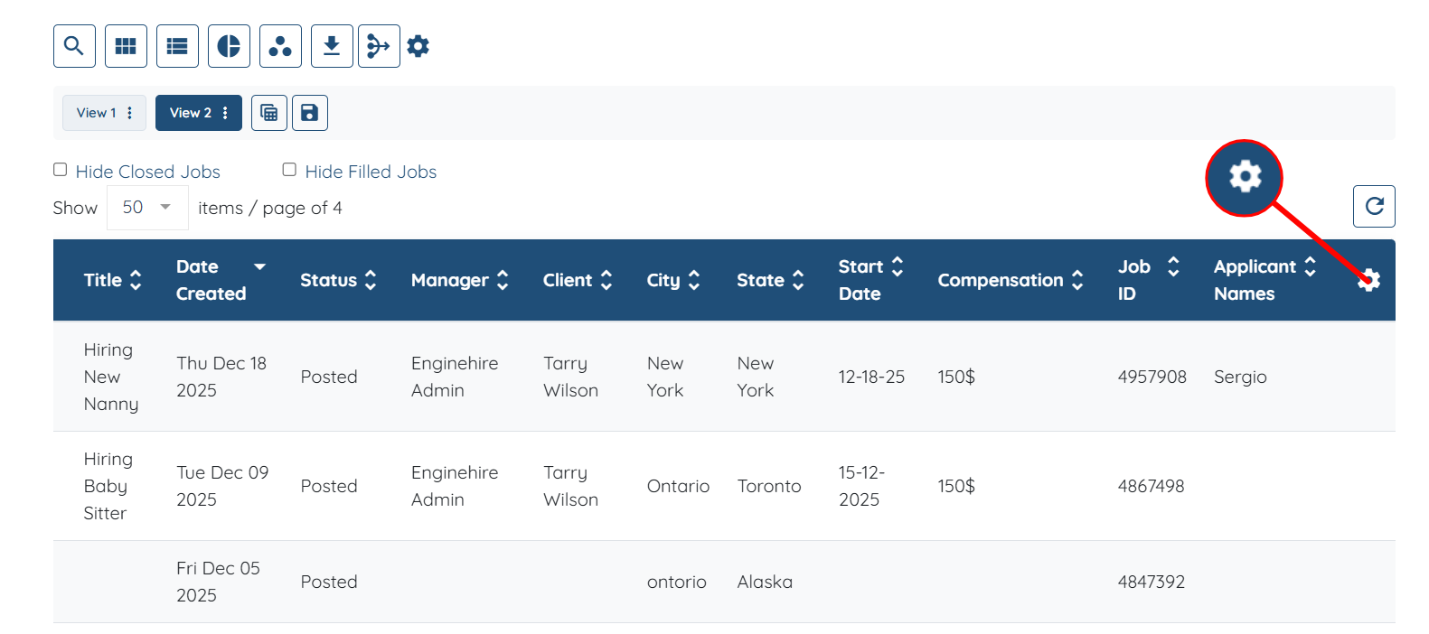Open the Date Created sort dropdown arrow

259,266
